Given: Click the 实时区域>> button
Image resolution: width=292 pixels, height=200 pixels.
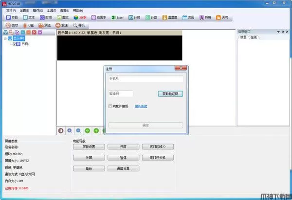Looking at the screenshot, I should (x=158, y=147).
